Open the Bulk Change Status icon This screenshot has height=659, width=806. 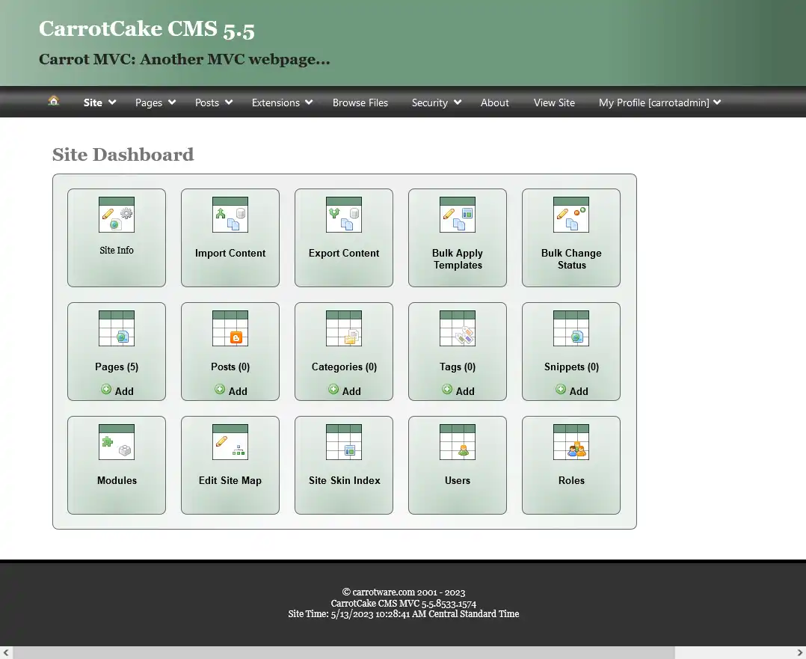coord(571,215)
